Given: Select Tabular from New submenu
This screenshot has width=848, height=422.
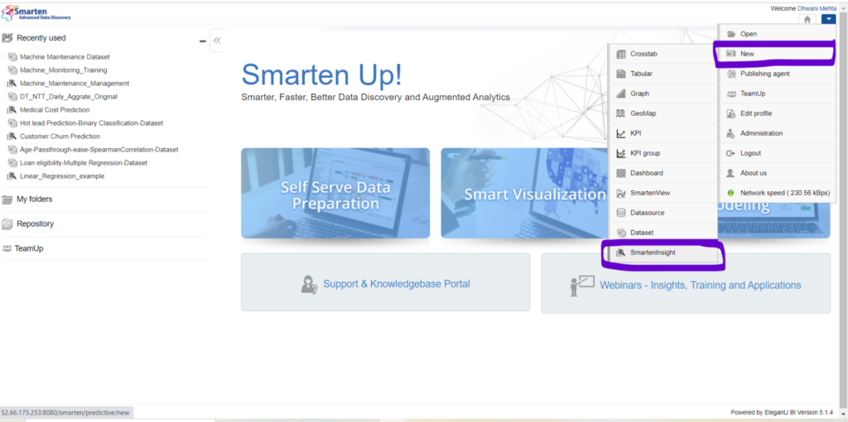Looking at the screenshot, I should tap(663, 74).
